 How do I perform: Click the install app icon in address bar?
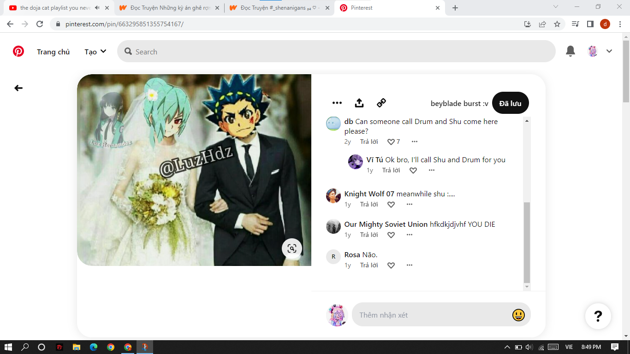click(x=528, y=24)
